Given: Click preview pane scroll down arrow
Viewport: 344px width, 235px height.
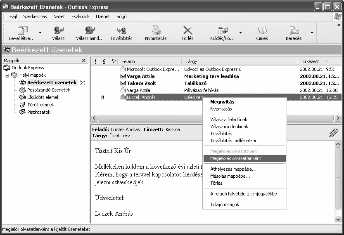Looking at the screenshot, I should coord(338,219).
